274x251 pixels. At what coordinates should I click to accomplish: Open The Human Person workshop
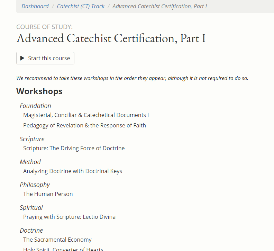tap(48, 194)
